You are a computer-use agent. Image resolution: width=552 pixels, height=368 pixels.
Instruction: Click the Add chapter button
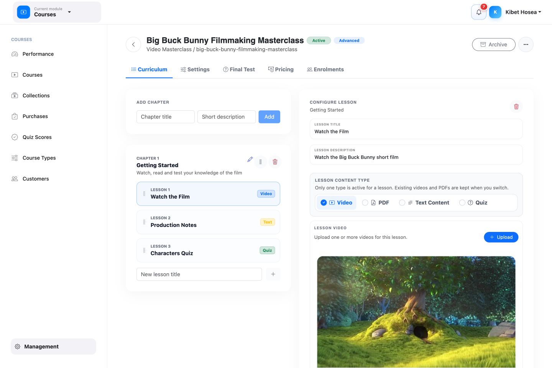tap(269, 117)
